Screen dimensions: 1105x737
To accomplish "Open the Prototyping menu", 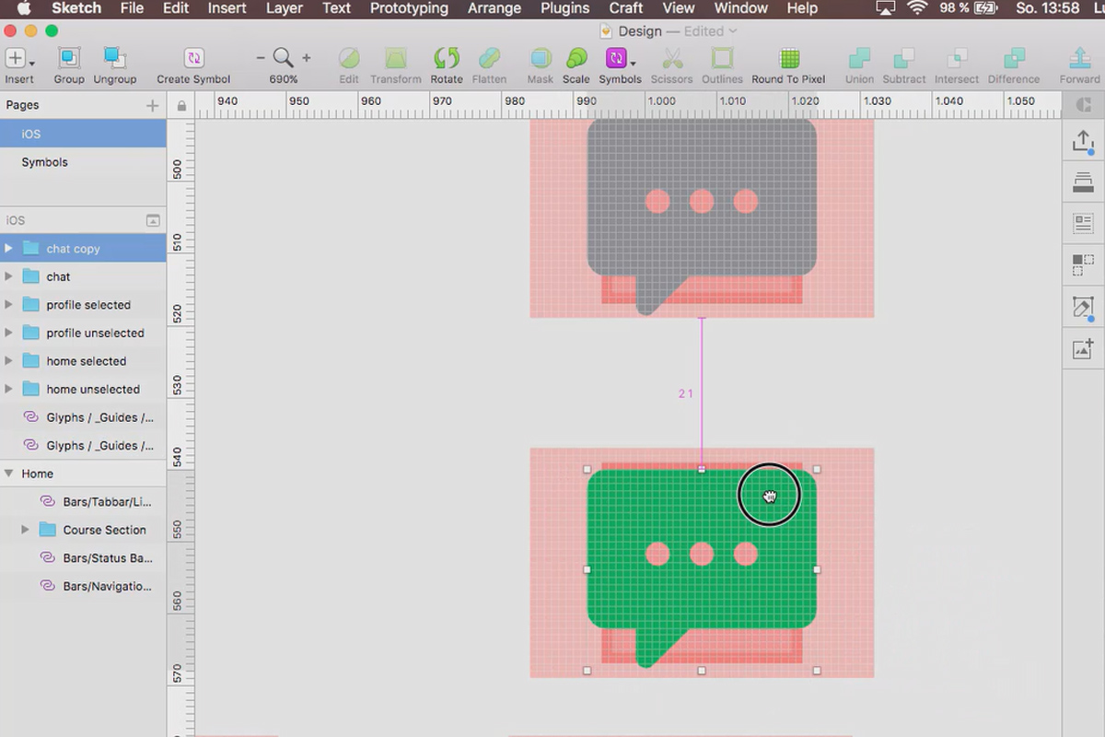I will pos(409,8).
